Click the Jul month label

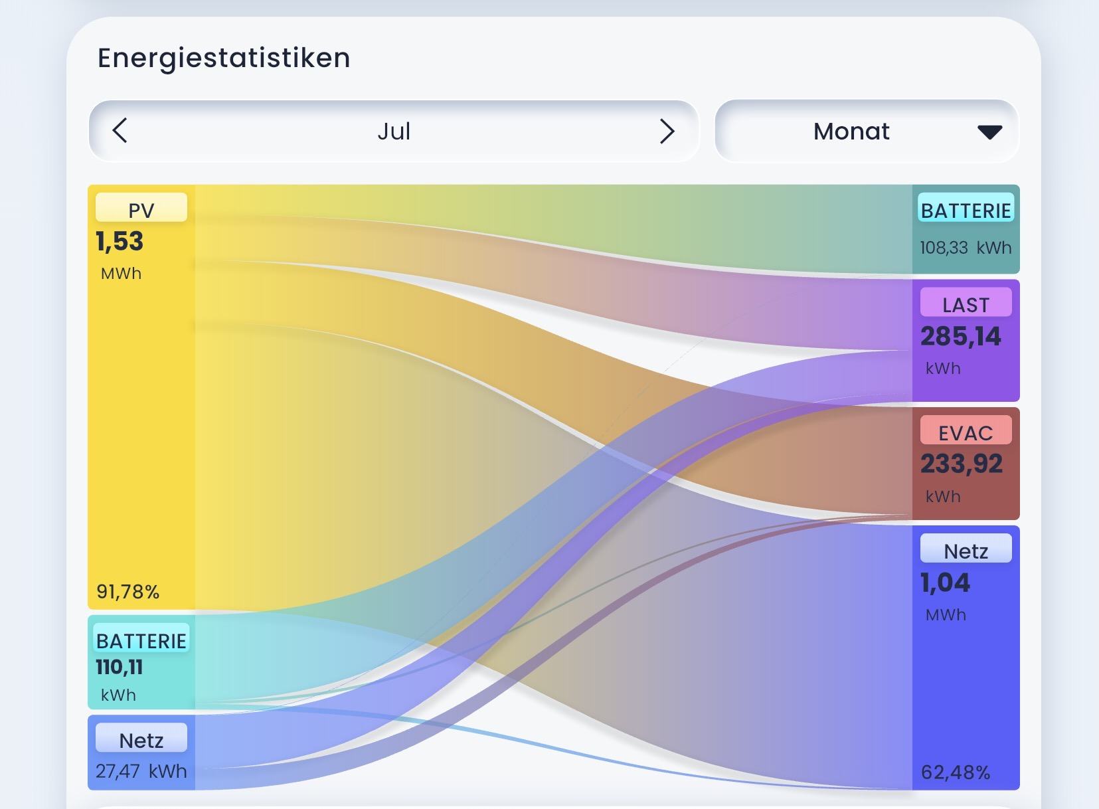coord(394,131)
